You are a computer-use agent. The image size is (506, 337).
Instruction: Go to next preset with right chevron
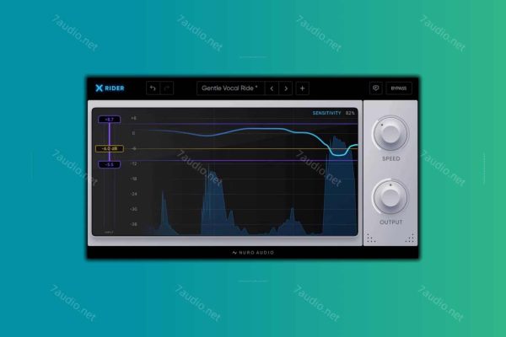pos(286,88)
